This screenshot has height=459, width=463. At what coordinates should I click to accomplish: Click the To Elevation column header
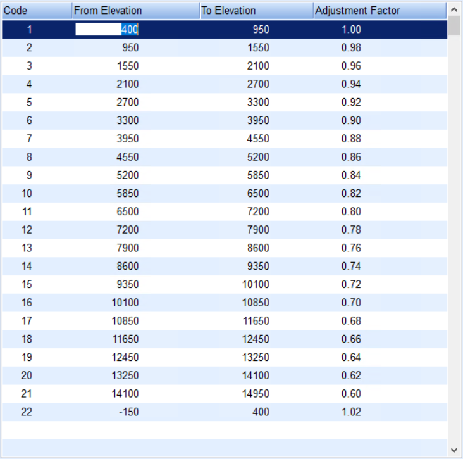257,11
